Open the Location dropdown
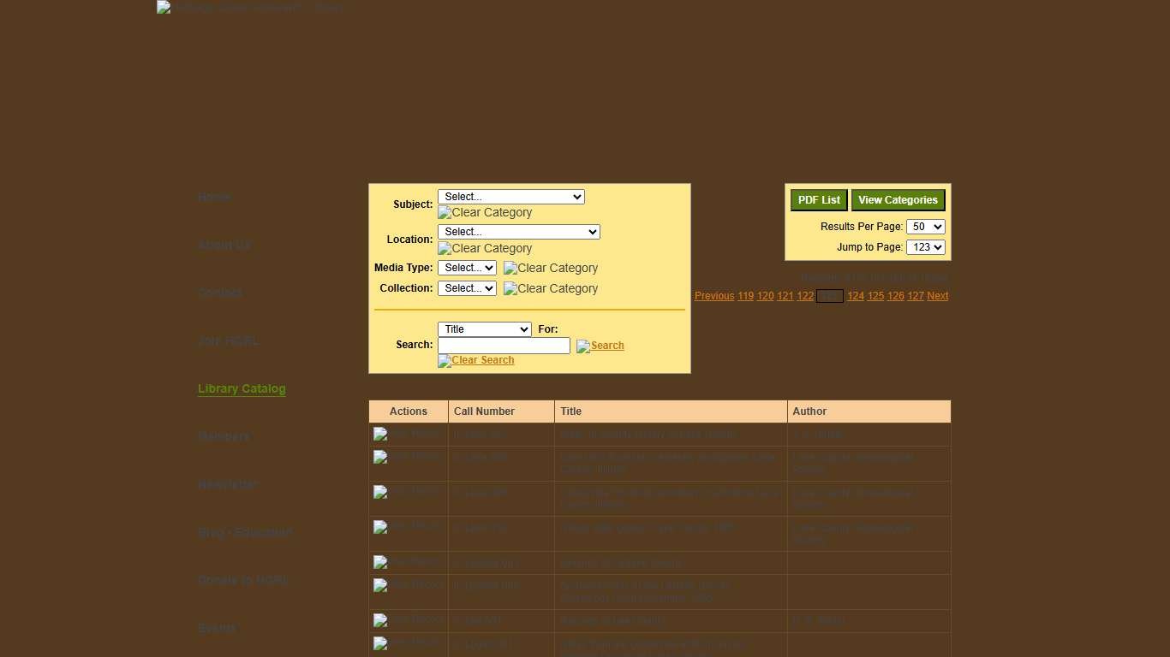The width and height of the screenshot is (1170, 657). (518, 231)
